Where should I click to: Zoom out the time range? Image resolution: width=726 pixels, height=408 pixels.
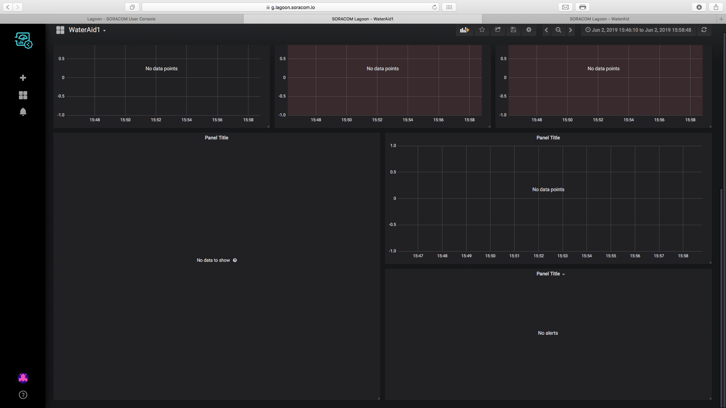click(x=558, y=30)
